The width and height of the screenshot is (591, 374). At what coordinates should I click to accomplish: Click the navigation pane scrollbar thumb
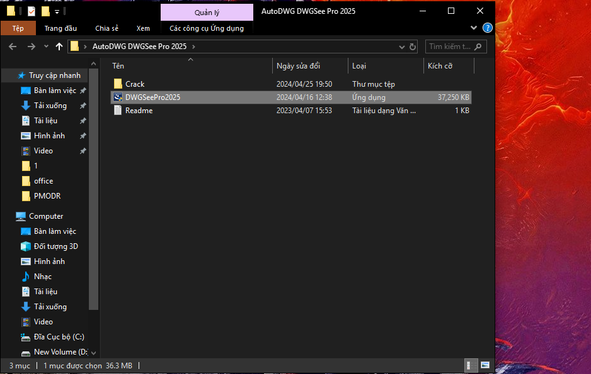pyautogui.click(x=93, y=189)
